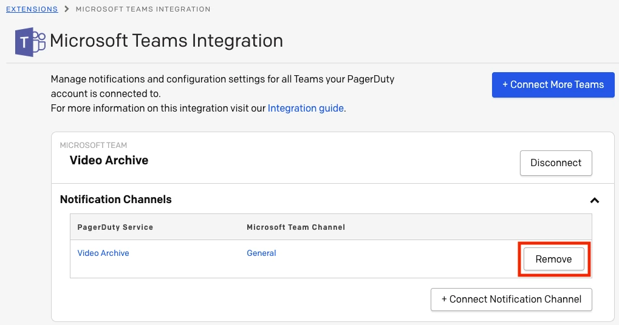Viewport: 619px width, 325px height.
Task: Click Connect Notification Channel button
Action: [511, 300]
